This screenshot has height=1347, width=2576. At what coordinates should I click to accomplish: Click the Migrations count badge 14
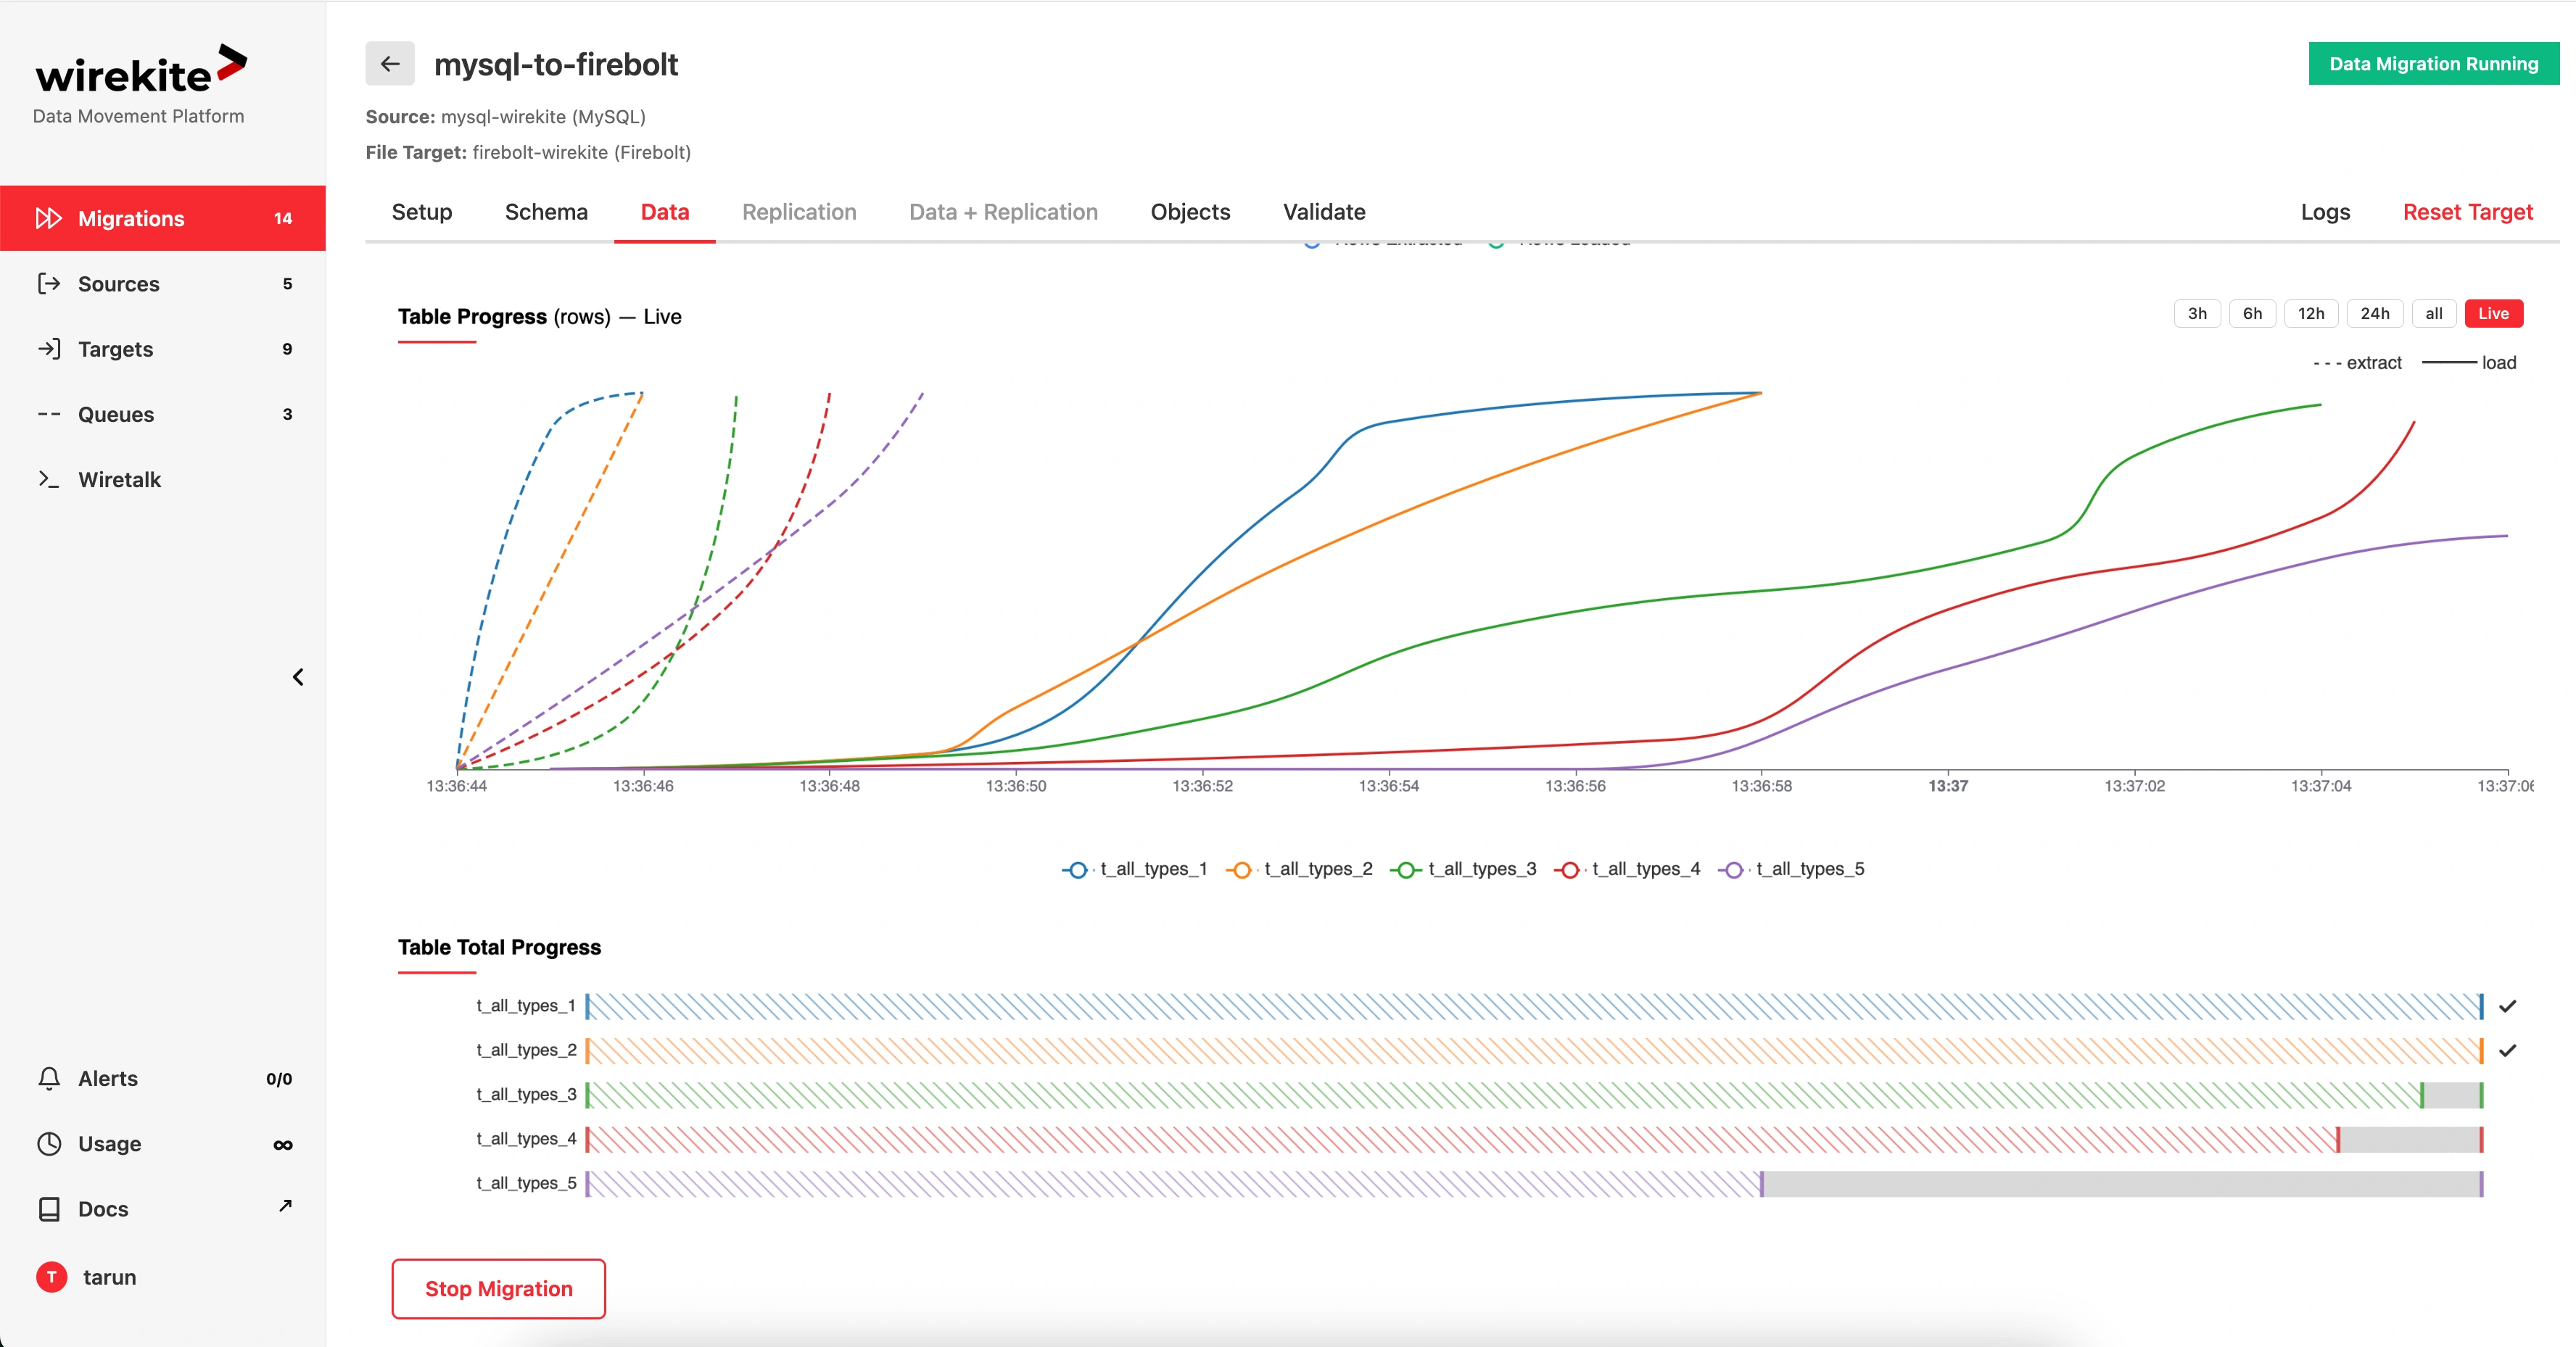coord(283,218)
